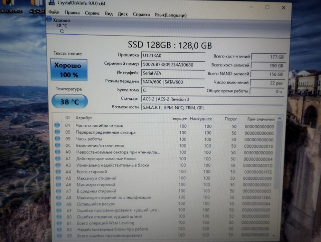The image size is (321, 242).
Task: Click the Текущее column header
Action: click(179, 118)
